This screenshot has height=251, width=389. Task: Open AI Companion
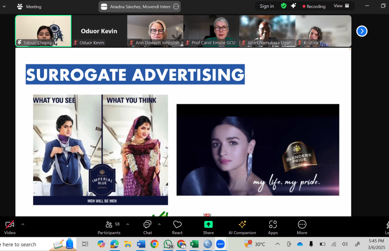242,227
